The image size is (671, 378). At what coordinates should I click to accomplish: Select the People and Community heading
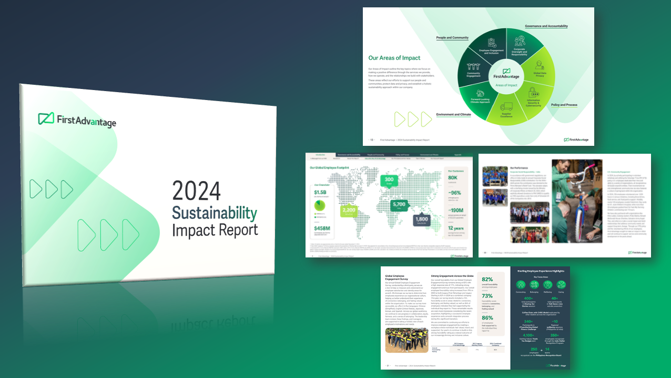click(x=452, y=37)
